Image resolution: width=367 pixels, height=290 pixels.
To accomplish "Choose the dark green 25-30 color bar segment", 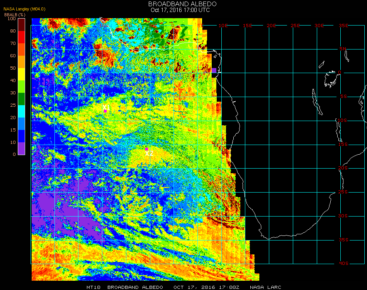I will 21,99.
